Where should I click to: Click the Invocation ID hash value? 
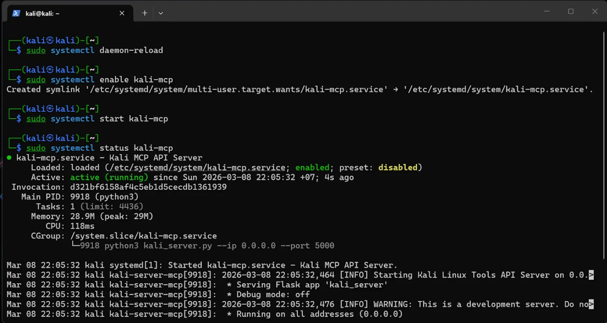pos(148,187)
